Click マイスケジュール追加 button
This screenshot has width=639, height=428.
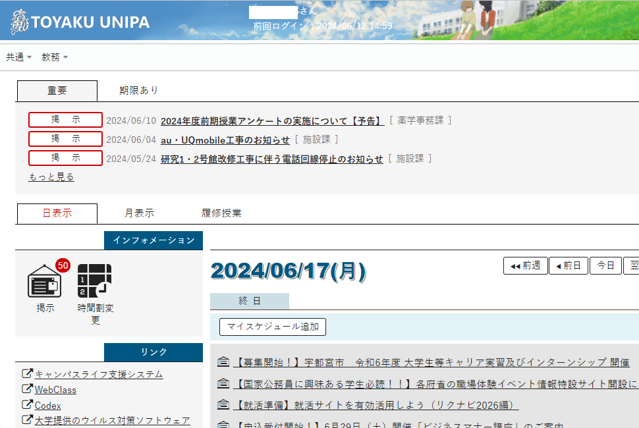click(273, 327)
